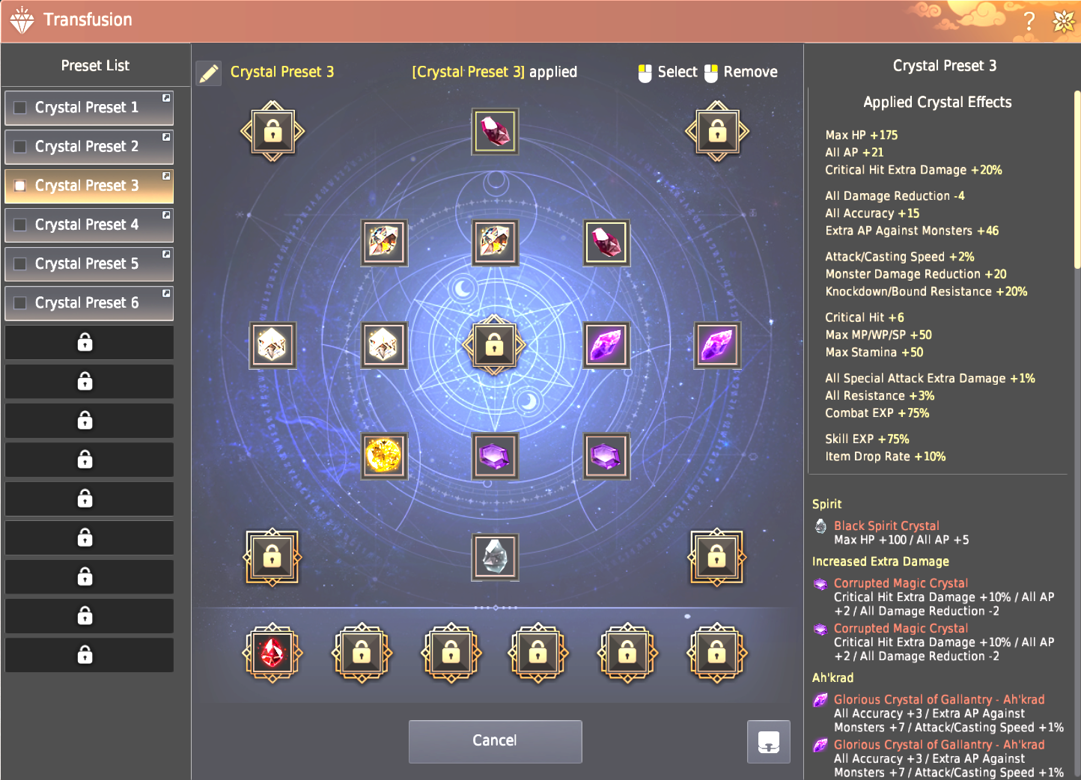This screenshot has height=780, width=1081.
Task: Click the red gem in the bottom row's first slot
Action: coord(272,653)
